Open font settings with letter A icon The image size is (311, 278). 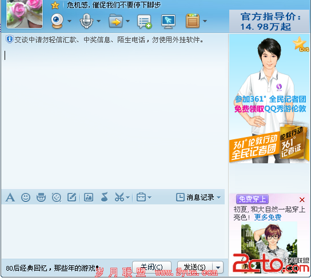tap(10, 198)
